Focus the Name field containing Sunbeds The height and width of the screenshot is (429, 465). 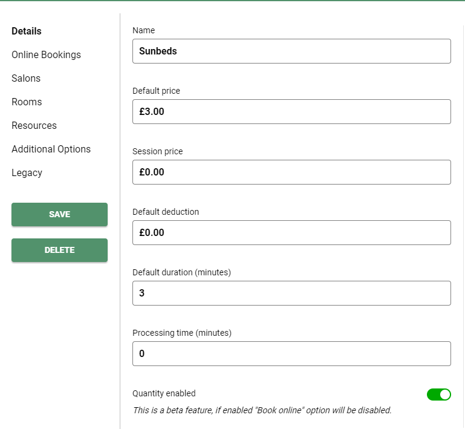click(x=291, y=51)
